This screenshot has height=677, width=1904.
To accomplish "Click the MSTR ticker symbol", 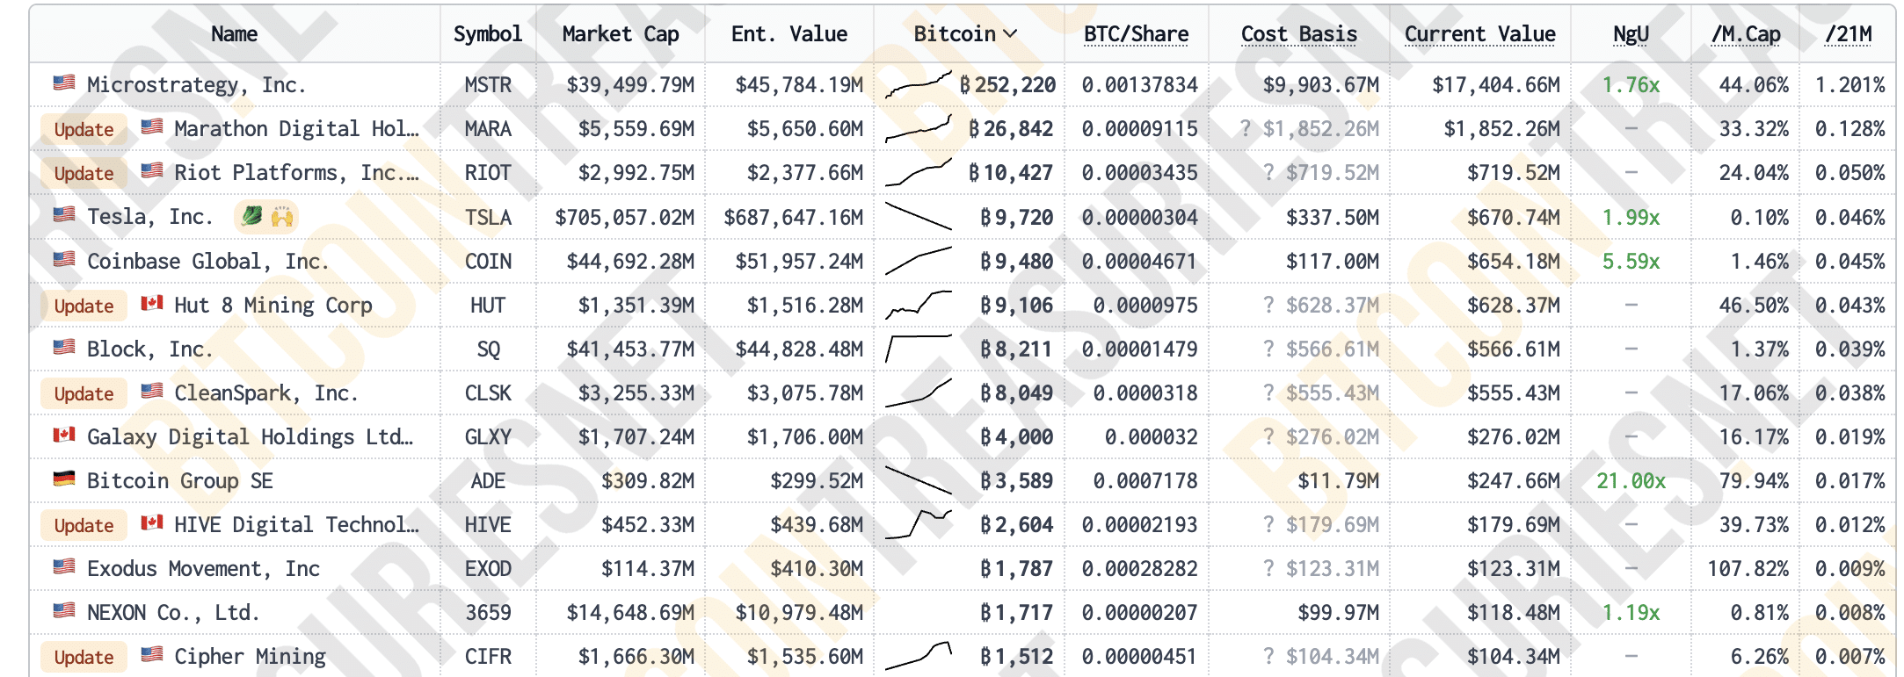I will click(x=488, y=85).
